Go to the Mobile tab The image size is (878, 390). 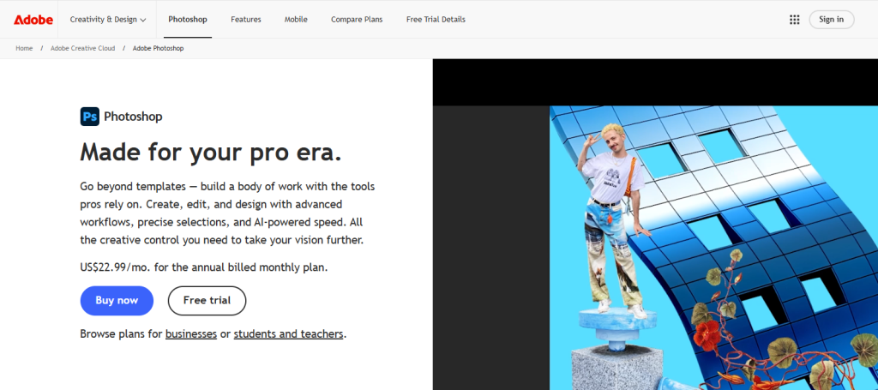click(x=296, y=20)
